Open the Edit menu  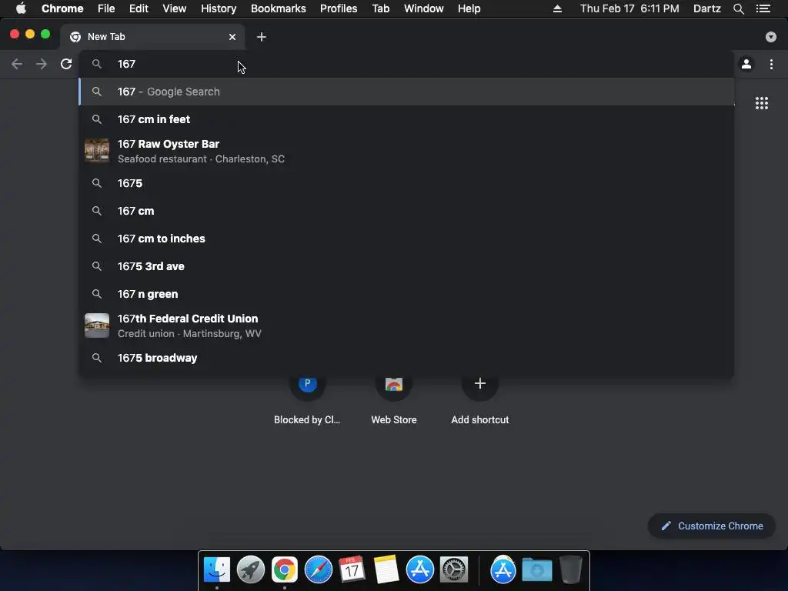(x=139, y=8)
